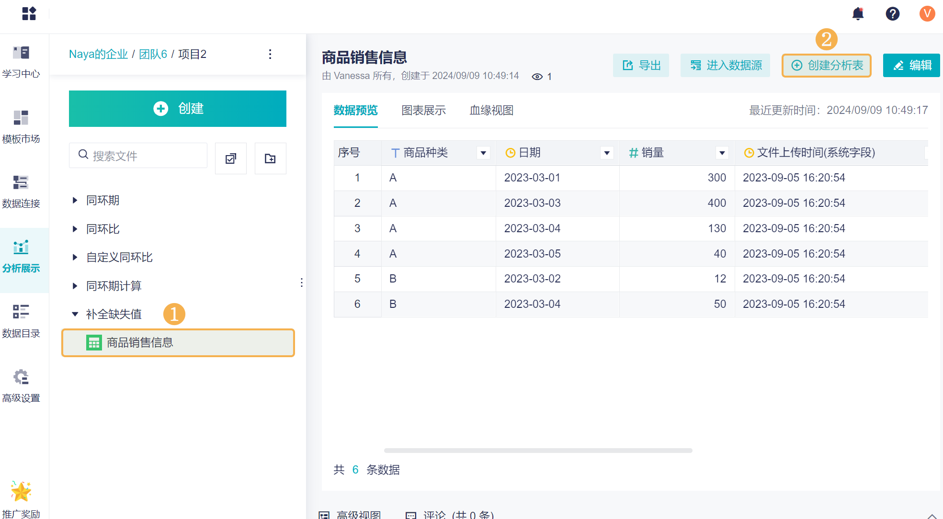Click 创建分析表 button

(x=827, y=66)
